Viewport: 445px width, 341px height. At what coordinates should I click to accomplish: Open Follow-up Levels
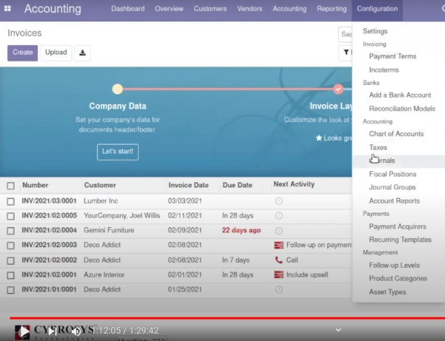[x=394, y=265]
